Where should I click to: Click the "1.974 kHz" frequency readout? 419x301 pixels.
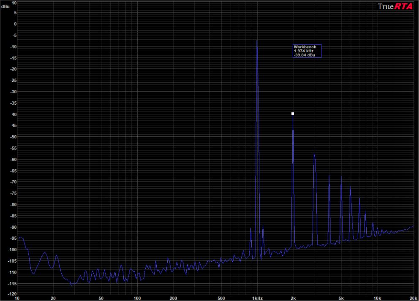(304, 51)
